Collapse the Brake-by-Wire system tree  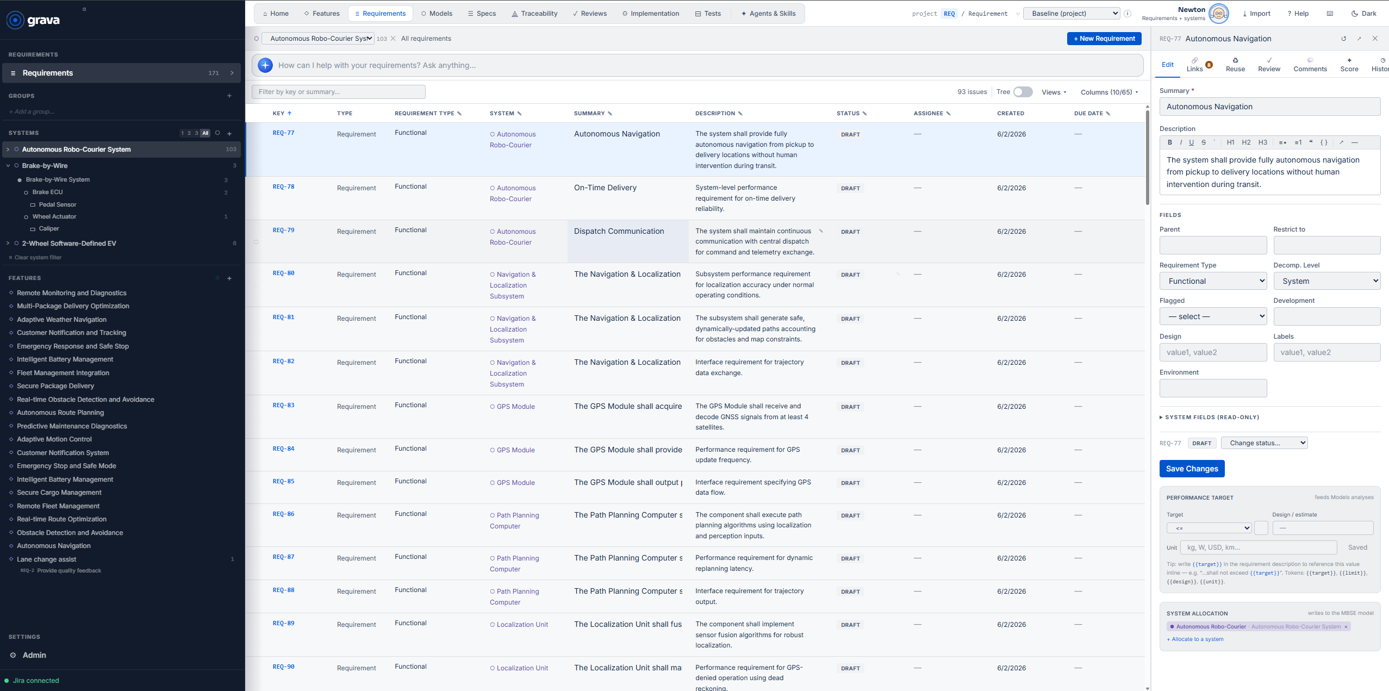click(8, 166)
